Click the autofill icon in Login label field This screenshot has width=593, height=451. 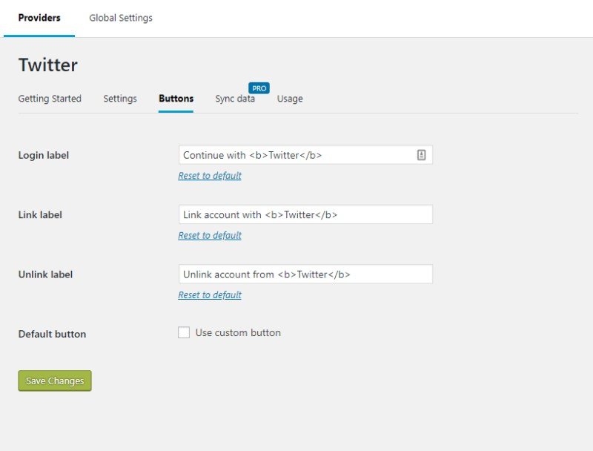point(421,155)
